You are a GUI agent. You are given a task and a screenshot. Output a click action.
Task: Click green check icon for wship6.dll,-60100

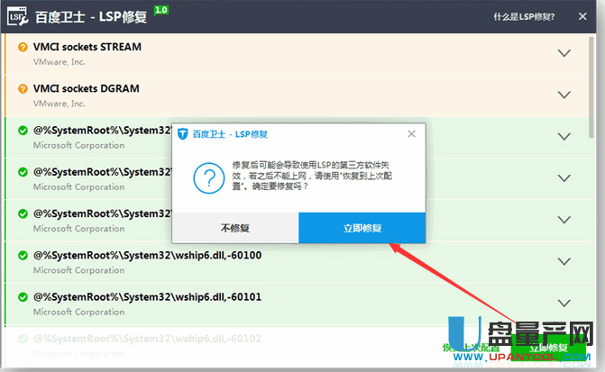23,255
